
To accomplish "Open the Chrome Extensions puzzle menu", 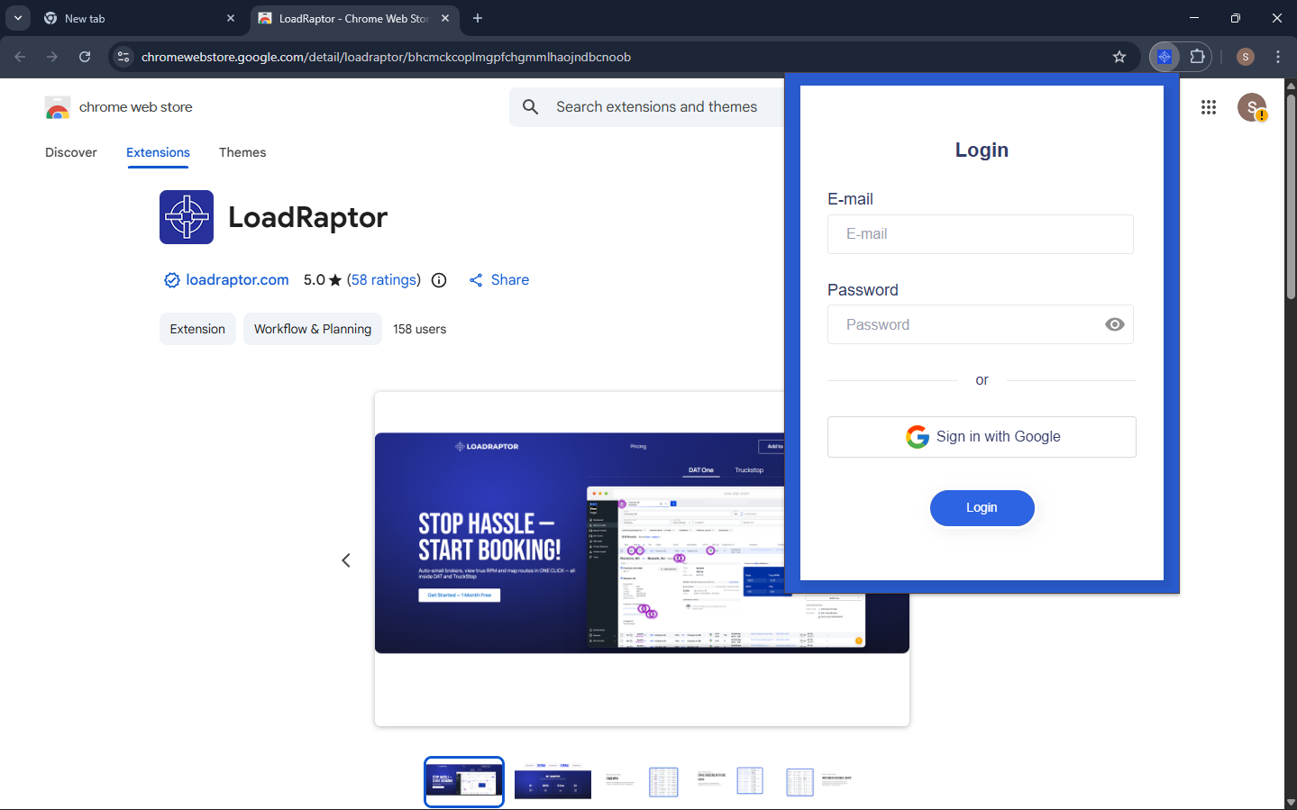I will point(1197,57).
